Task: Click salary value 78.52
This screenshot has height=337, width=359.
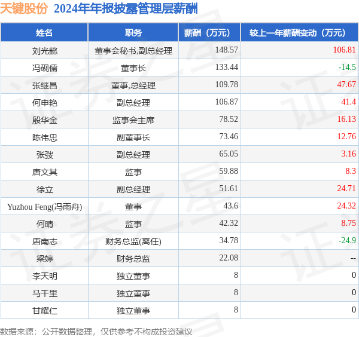Action: tap(229, 119)
